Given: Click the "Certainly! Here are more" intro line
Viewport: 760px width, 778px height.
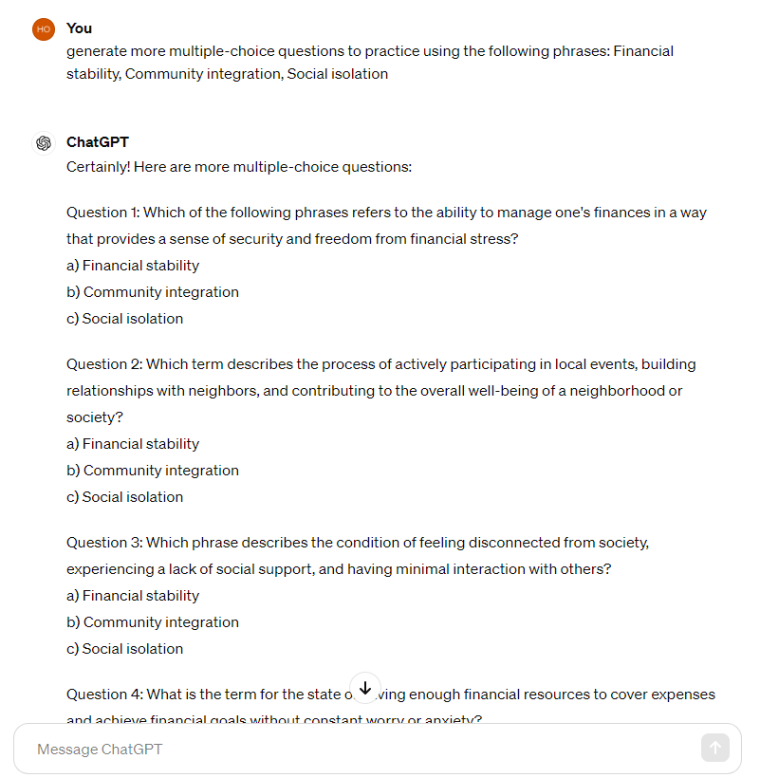Looking at the screenshot, I should [239, 167].
